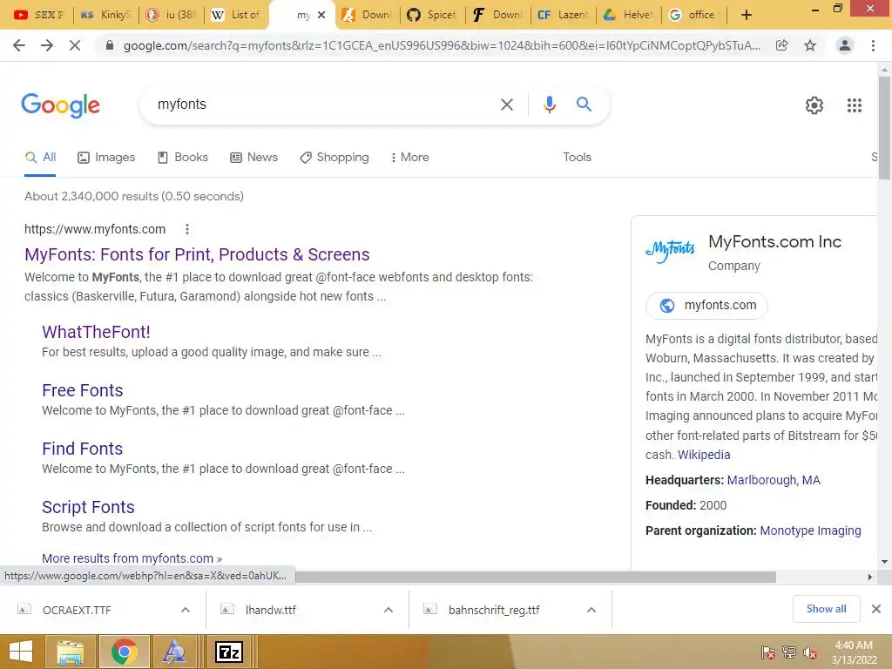Click the network tray icon
892x669 pixels.
789,652
